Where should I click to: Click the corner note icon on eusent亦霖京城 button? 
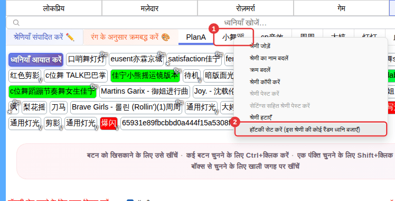pos(161,54)
